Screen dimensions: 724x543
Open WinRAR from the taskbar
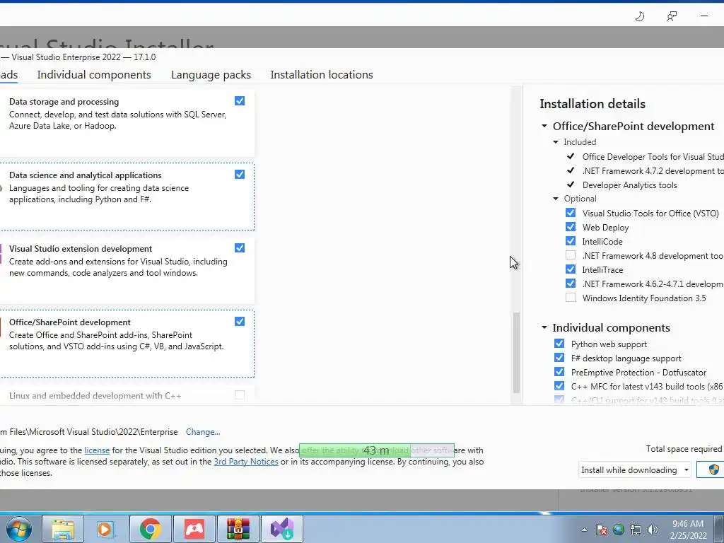coord(238,529)
